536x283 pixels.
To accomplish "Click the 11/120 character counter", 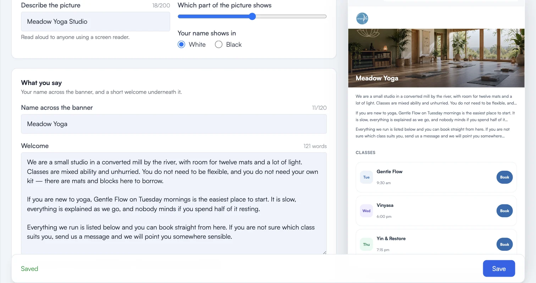I will (319, 108).
